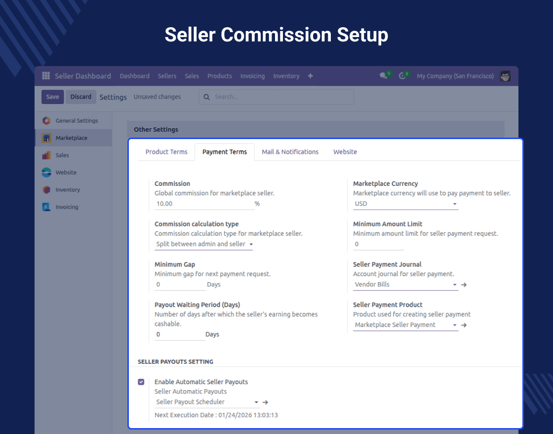The width and height of the screenshot is (553, 434).
Task: Edit the Commission percentage field
Action: point(204,204)
